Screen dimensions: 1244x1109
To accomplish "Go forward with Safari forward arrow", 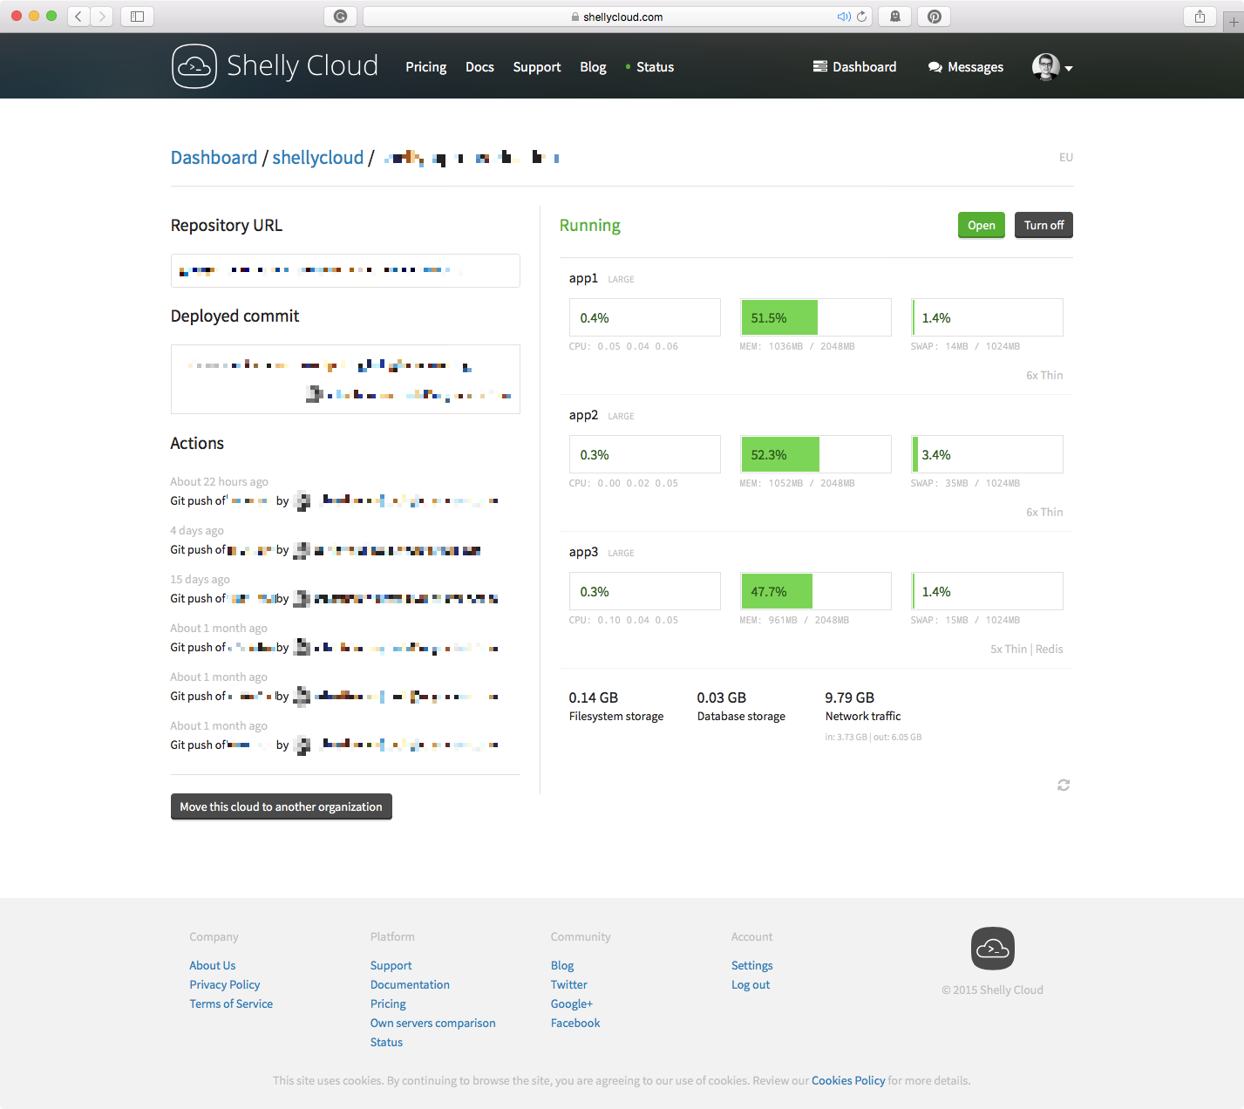I will [x=102, y=17].
